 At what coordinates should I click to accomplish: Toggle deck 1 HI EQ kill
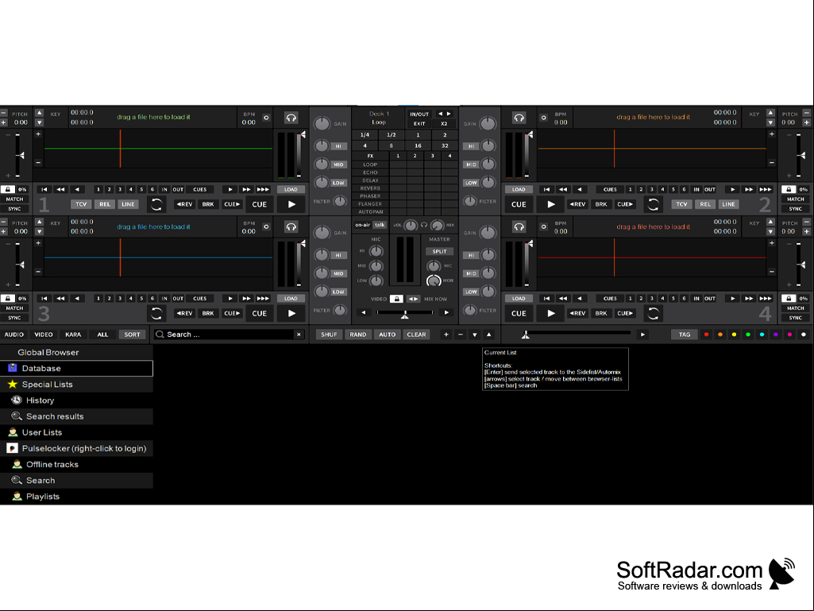[x=338, y=146]
